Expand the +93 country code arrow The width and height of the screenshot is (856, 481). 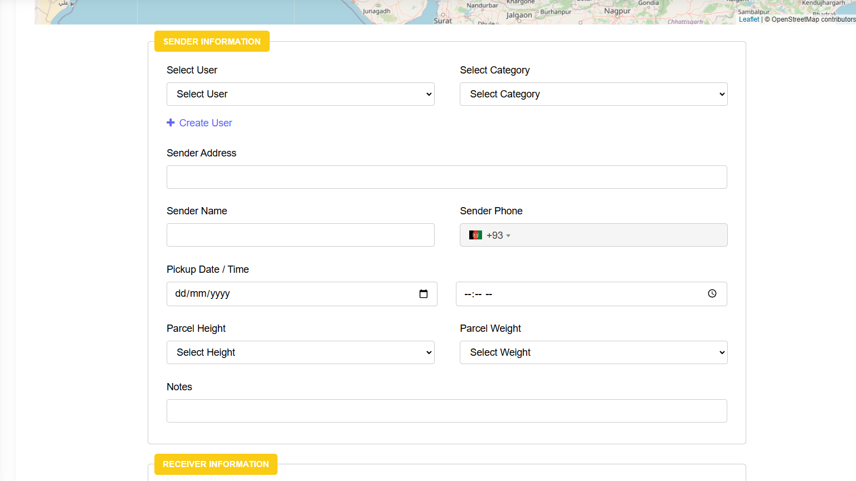[508, 235]
